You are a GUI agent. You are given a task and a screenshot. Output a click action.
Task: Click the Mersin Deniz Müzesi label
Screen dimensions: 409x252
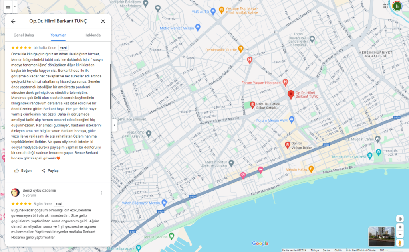[x=349, y=157]
